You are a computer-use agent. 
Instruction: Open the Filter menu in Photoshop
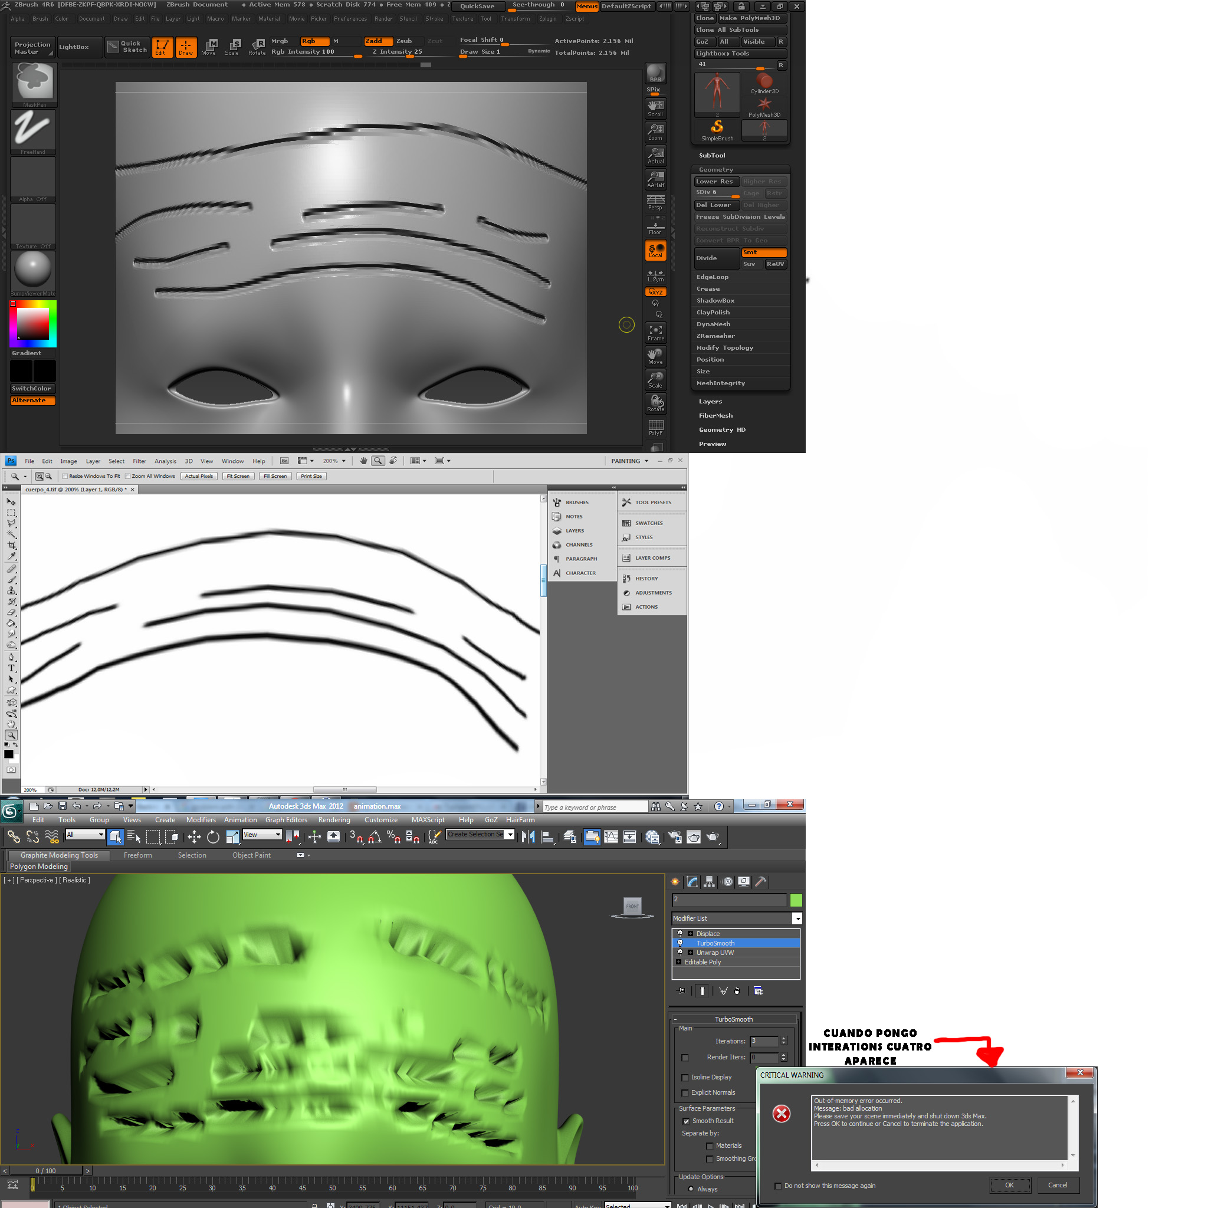[x=139, y=461]
